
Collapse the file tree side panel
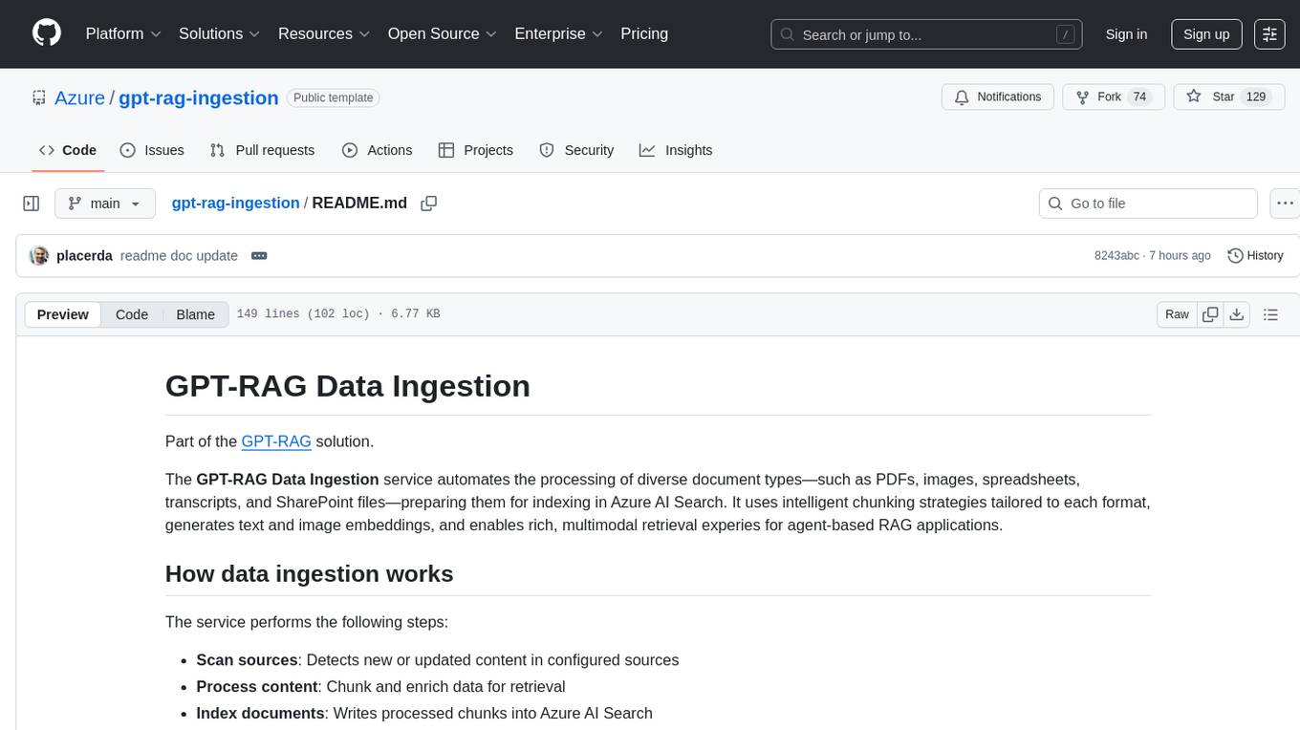pos(32,204)
